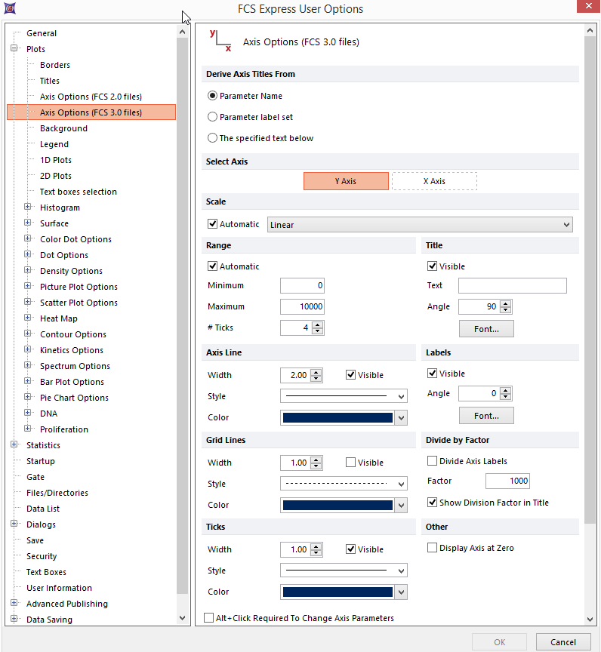Click the FCS Express app icon in title bar
Image resolution: width=601 pixels, height=652 pixels.
(x=9, y=9)
